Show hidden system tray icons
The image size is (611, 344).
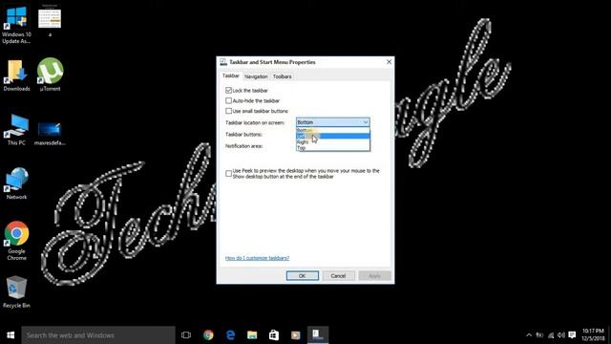(529, 335)
